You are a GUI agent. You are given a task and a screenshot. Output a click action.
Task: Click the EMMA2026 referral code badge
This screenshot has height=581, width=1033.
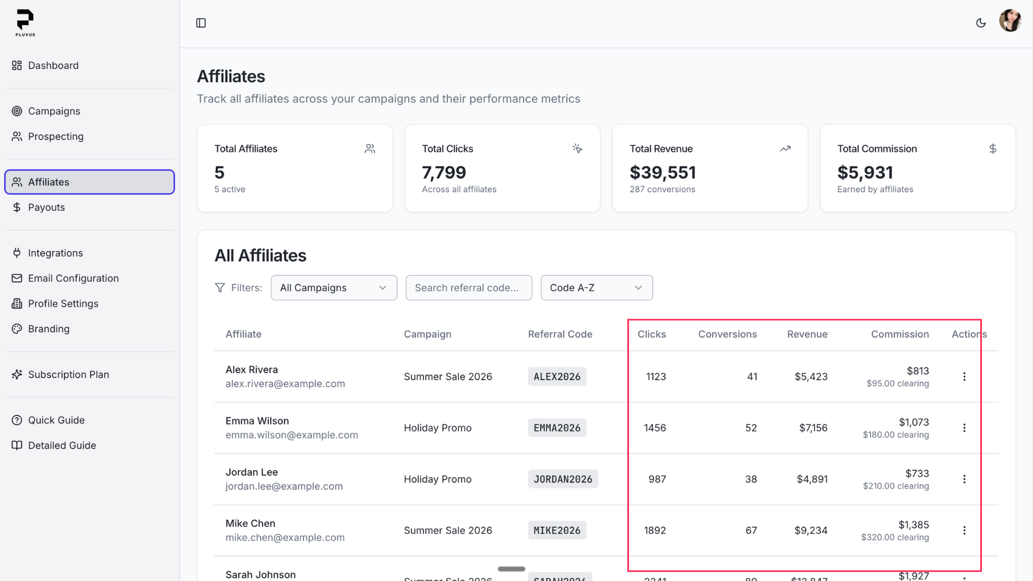(x=557, y=428)
